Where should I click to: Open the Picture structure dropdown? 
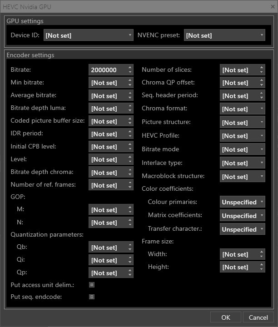[242, 122]
